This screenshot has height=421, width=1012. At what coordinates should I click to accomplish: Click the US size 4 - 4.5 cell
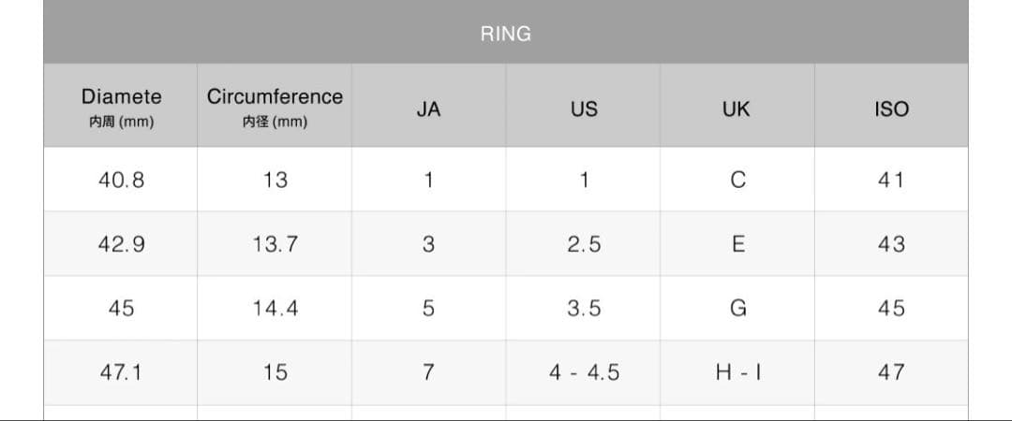tap(583, 372)
